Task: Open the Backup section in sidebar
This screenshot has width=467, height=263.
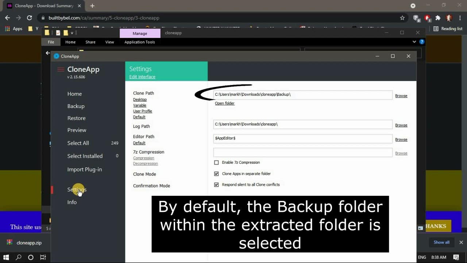Action: click(x=76, y=106)
